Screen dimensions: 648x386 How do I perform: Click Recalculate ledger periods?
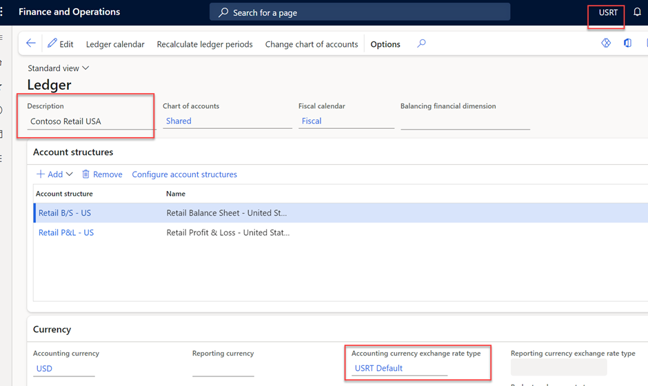coord(205,44)
